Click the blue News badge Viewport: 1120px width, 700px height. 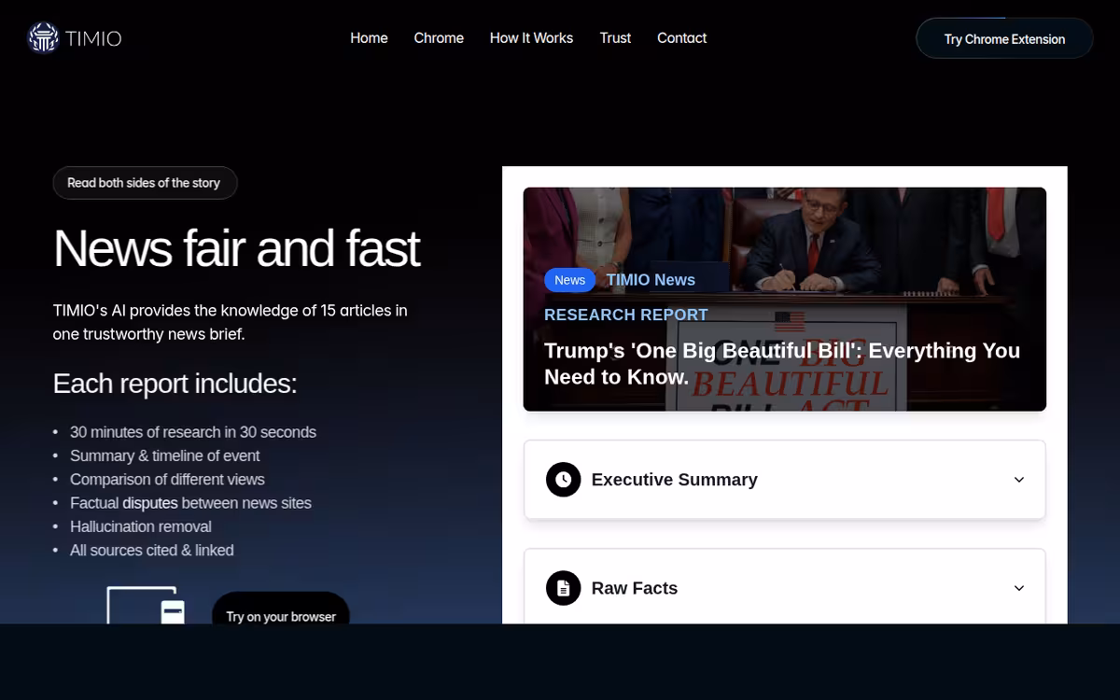click(569, 280)
